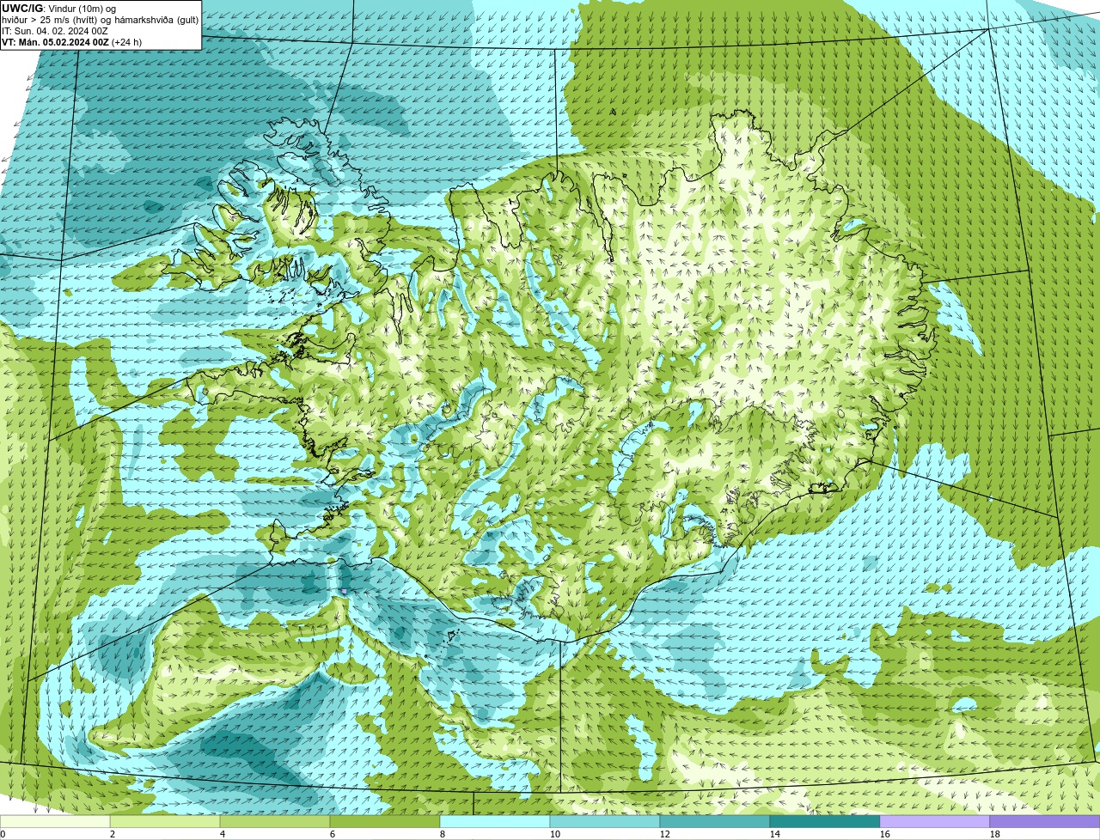This screenshot has height=840, width=1100.
Task: Click the purple above-18 m/s legend swatch
Action: [x=1045, y=822]
